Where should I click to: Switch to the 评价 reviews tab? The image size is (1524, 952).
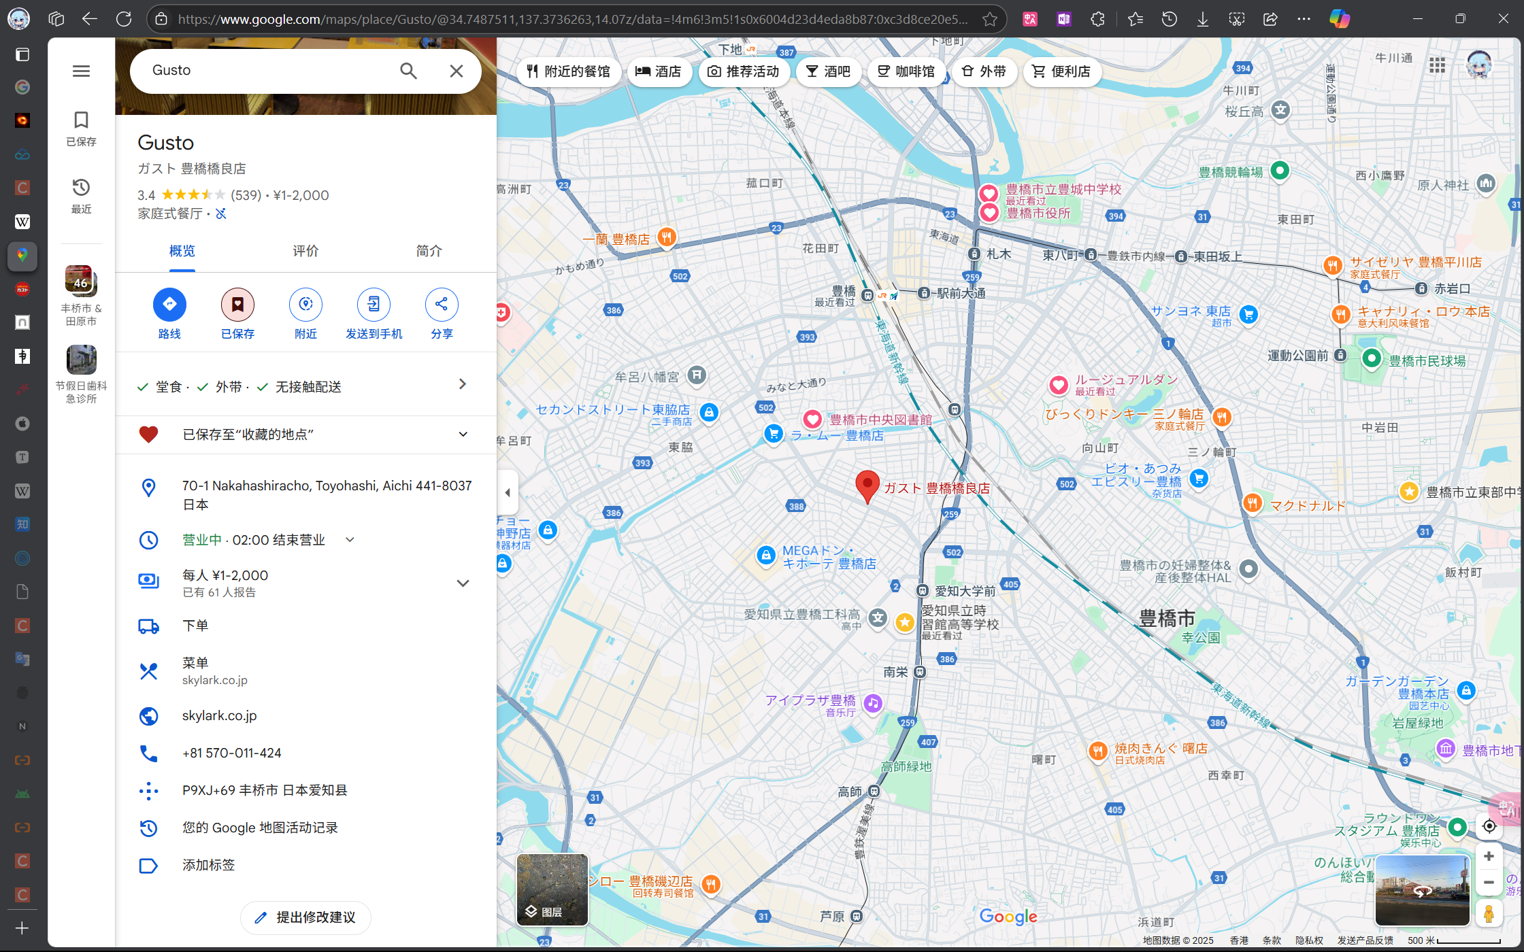[x=305, y=251]
